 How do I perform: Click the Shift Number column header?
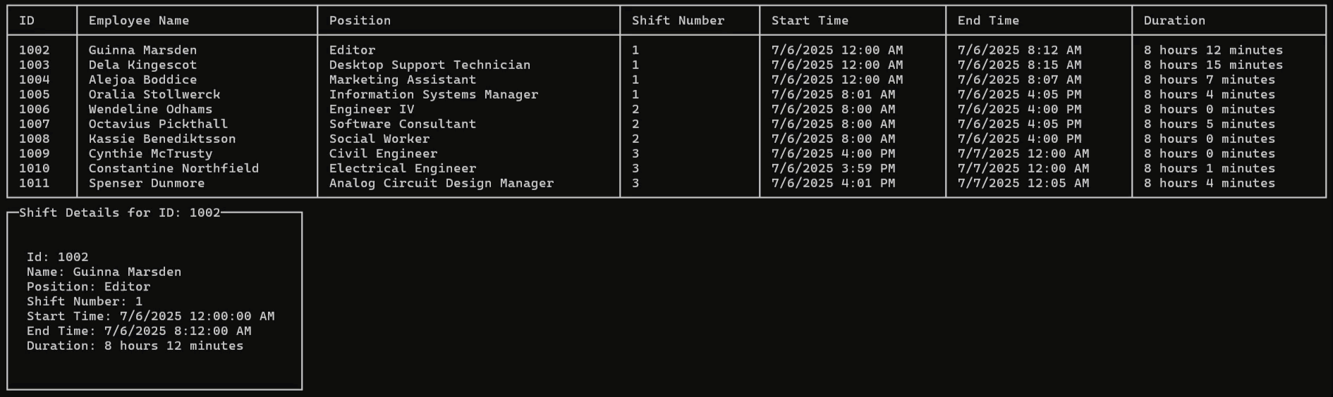point(678,20)
